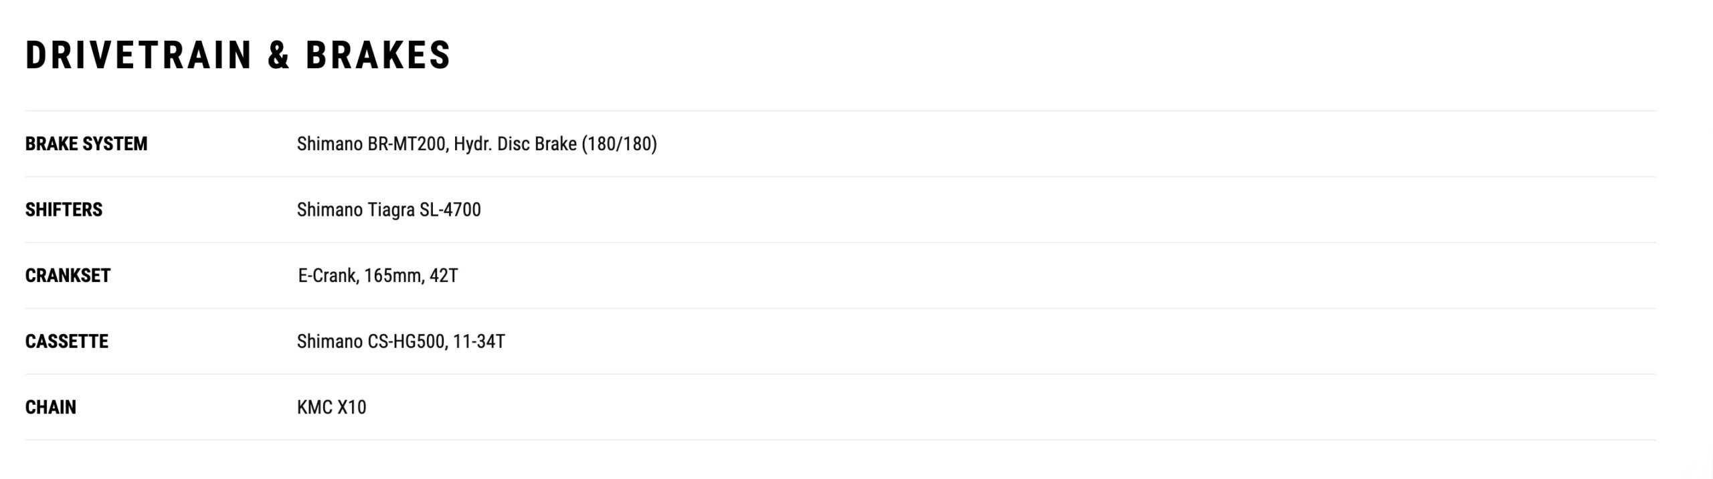
Task: Click the '(180/180)' rotor size text
Action: tap(619, 144)
